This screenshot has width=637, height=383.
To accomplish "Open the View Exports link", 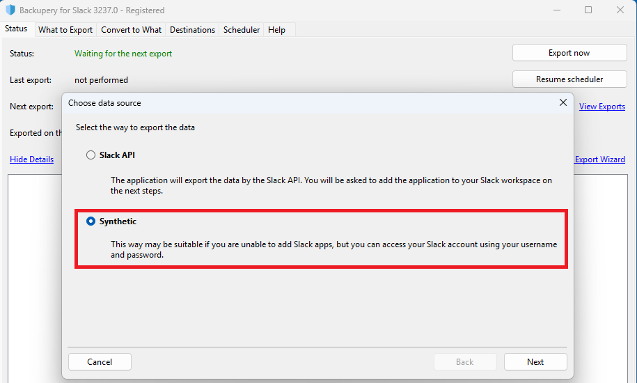I will click(x=601, y=107).
